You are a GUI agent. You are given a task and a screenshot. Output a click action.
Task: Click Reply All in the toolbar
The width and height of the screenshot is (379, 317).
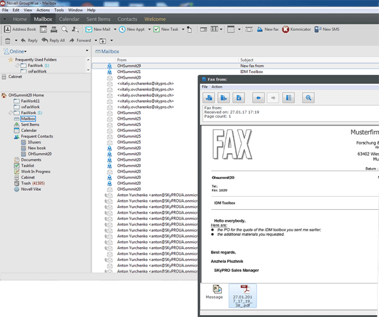pyautogui.click(x=53, y=40)
